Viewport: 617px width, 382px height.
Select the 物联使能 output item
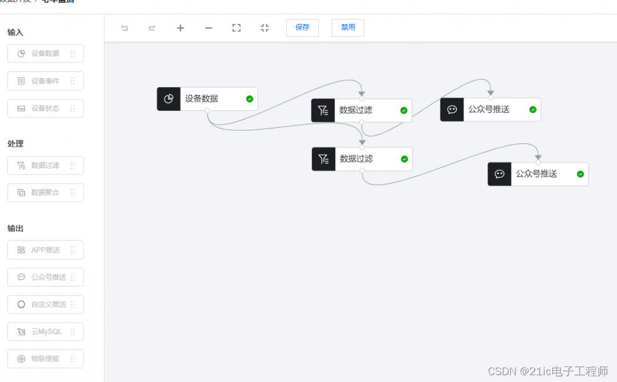(x=46, y=359)
